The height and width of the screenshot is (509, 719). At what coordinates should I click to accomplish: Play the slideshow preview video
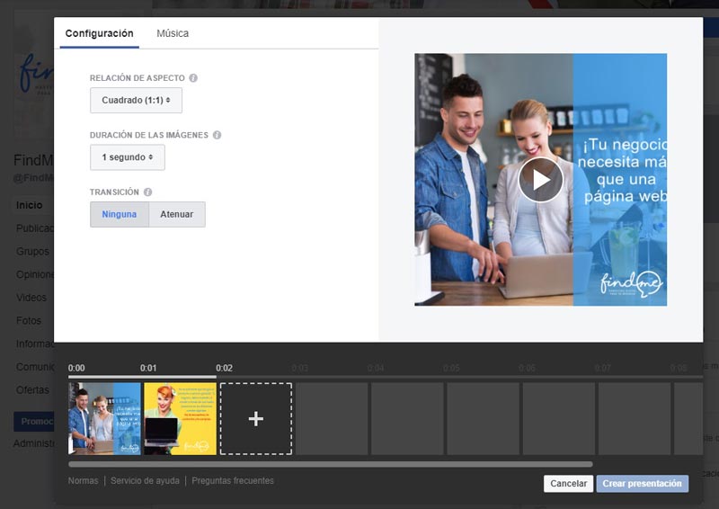(541, 180)
